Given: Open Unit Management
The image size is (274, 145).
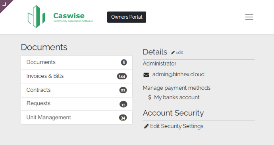Looking at the screenshot, I should (x=77, y=117).
